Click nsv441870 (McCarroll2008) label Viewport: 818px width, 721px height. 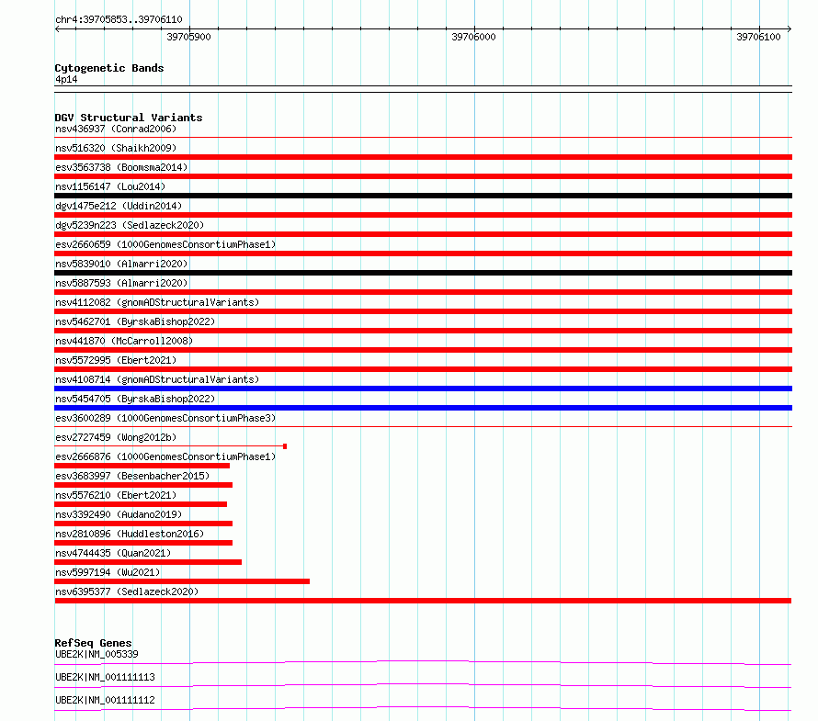(124, 341)
